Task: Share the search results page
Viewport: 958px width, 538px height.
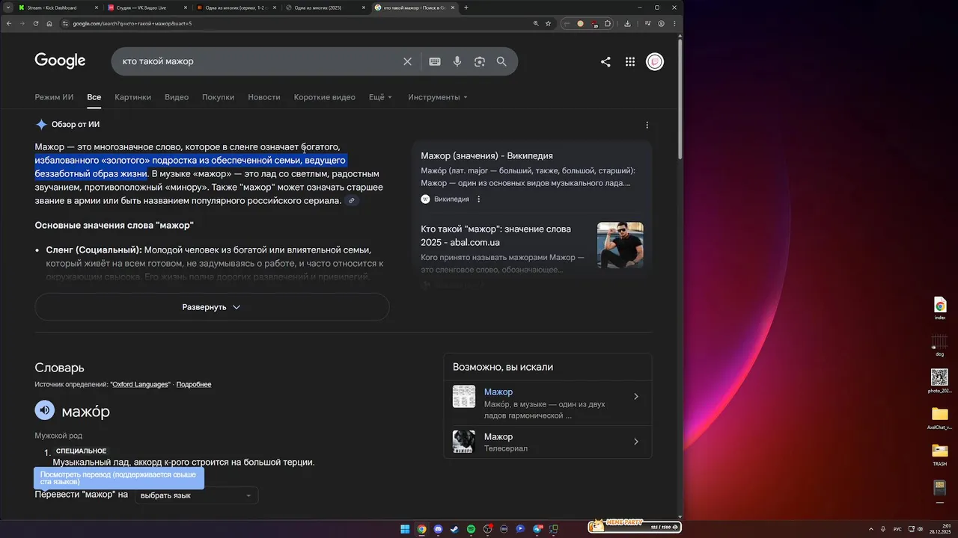Action: point(605,61)
